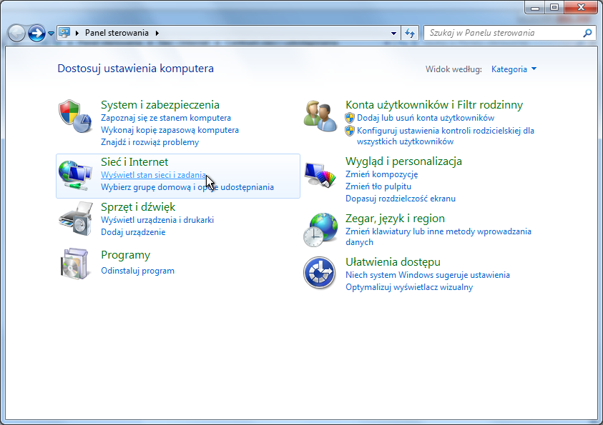This screenshot has width=603, height=425.
Task: Click the System i zabezpieczenia shield icon
Action: tap(75, 116)
